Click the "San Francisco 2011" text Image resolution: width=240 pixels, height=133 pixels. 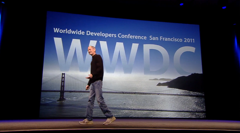click(x=172, y=39)
